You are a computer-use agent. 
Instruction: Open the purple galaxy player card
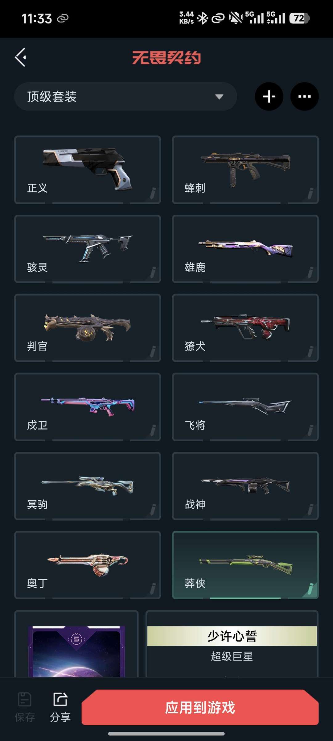[x=76, y=651]
